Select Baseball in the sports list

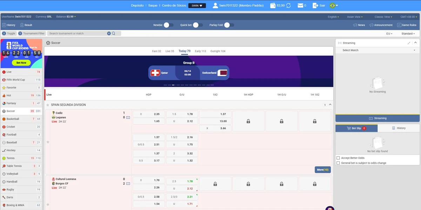click(21, 142)
